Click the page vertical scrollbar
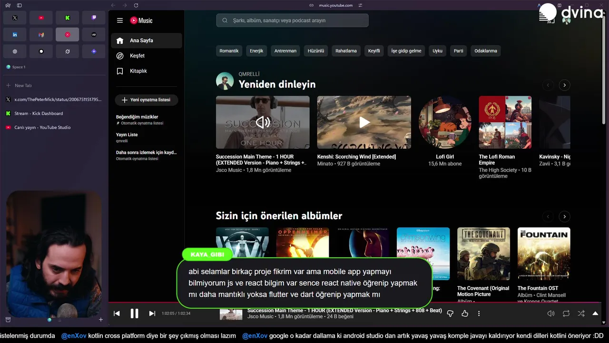 pyautogui.click(x=604, y=71)
